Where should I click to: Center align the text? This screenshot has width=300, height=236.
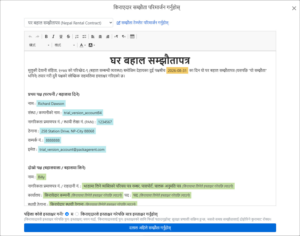click(x=100, y=36)
